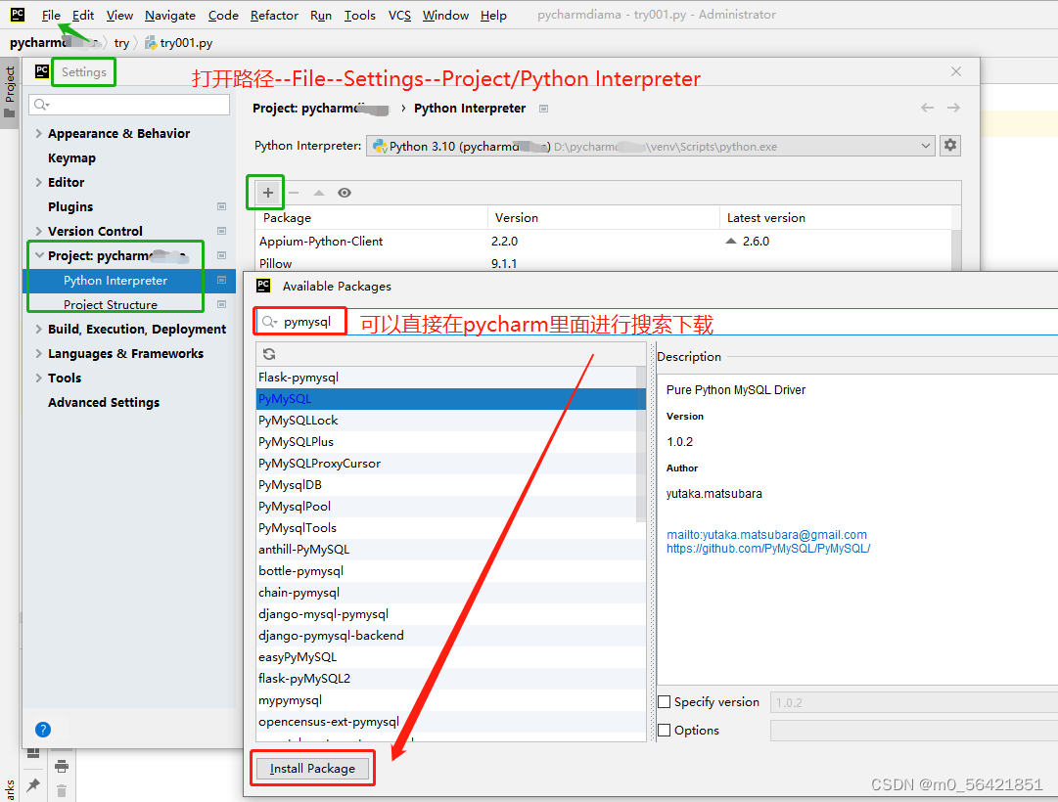This screenshot has height=802, width=1058.
Task: Click the try001.py file icon in breadcrumb
Action: point(151,42)
